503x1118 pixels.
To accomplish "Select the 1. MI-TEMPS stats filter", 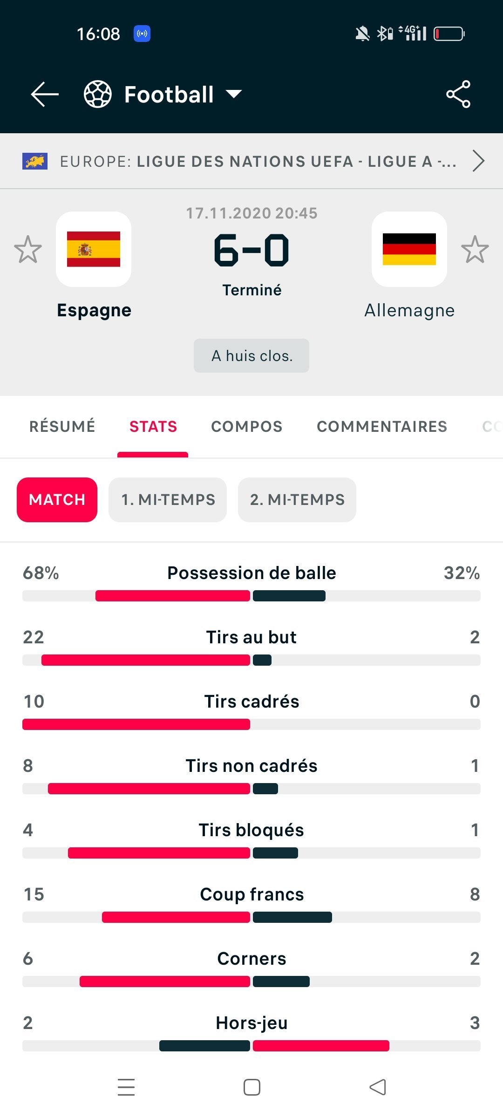I will (168, 499).
